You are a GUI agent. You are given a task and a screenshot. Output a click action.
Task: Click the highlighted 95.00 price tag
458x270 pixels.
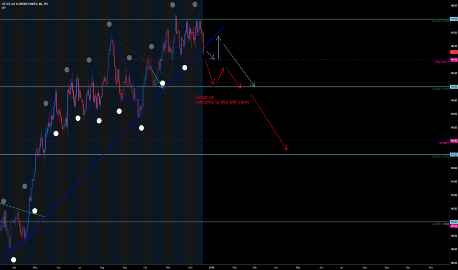(x=454, y=87)
